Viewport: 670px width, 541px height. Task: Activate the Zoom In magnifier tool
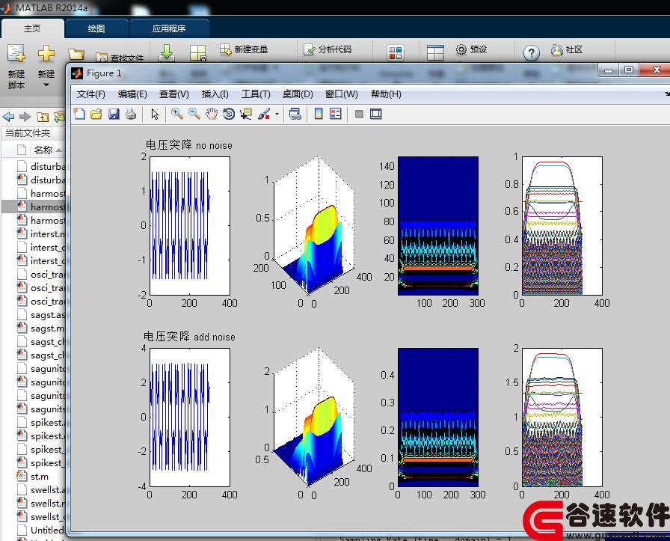[177, 114]
